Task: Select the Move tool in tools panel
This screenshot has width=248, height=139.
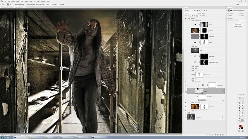Action: click(239, 98)
